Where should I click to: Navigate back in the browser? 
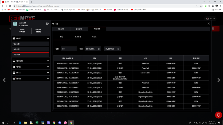pos(3,6)
